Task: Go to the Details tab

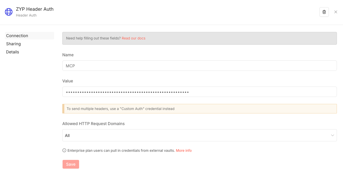Action: (12, 52)
